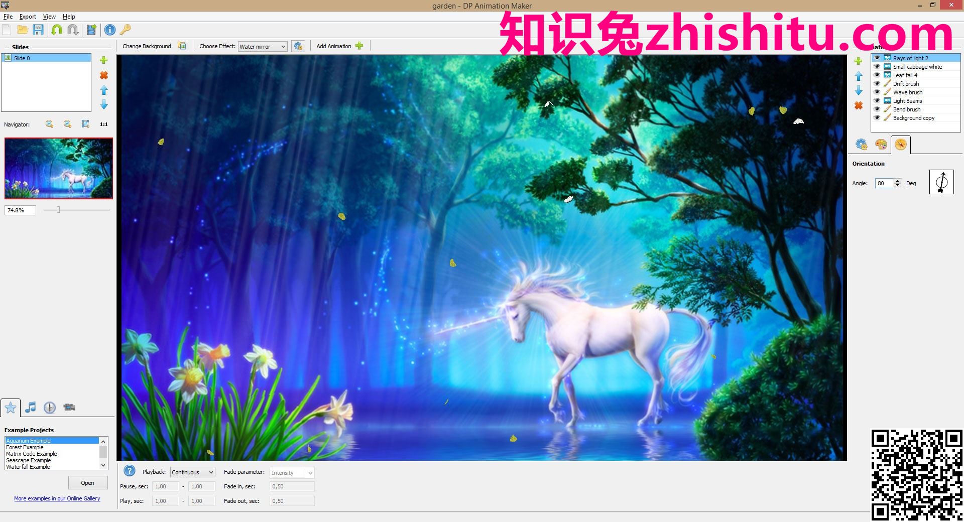Click the key registration icon
This screenshot has width=964, height=522.
(x=125, y=30)
